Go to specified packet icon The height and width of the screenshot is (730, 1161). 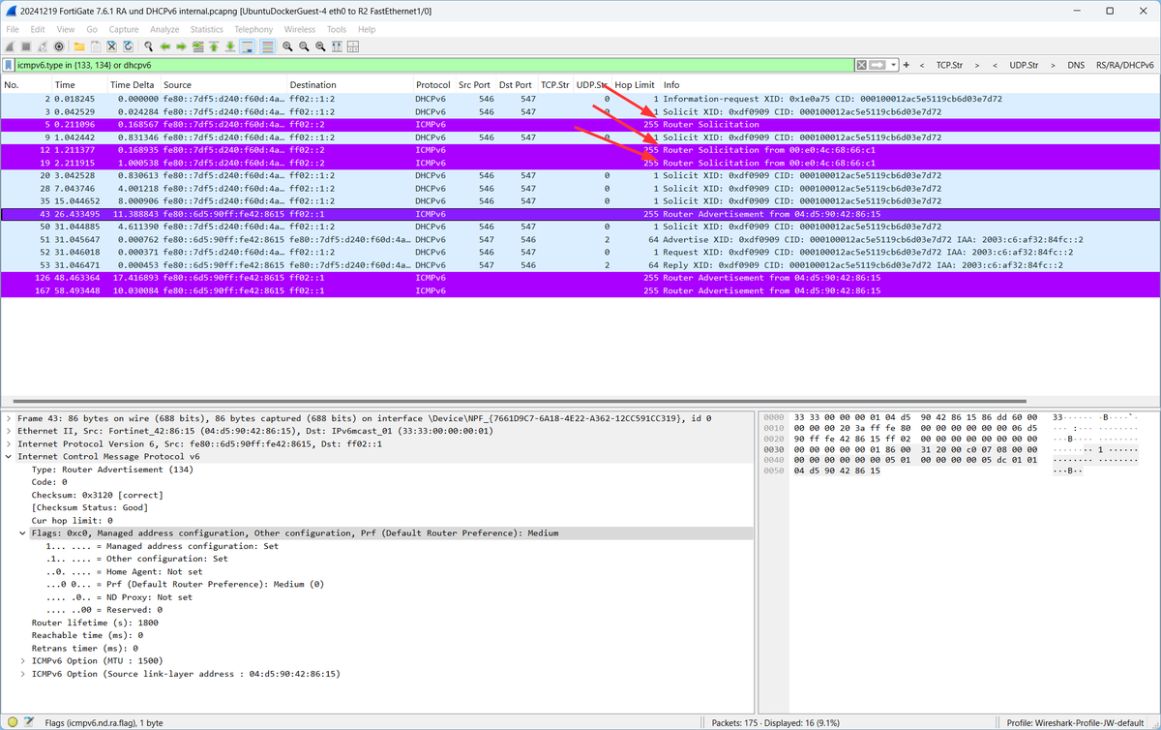pyautogui.click(x=198, y=46)
